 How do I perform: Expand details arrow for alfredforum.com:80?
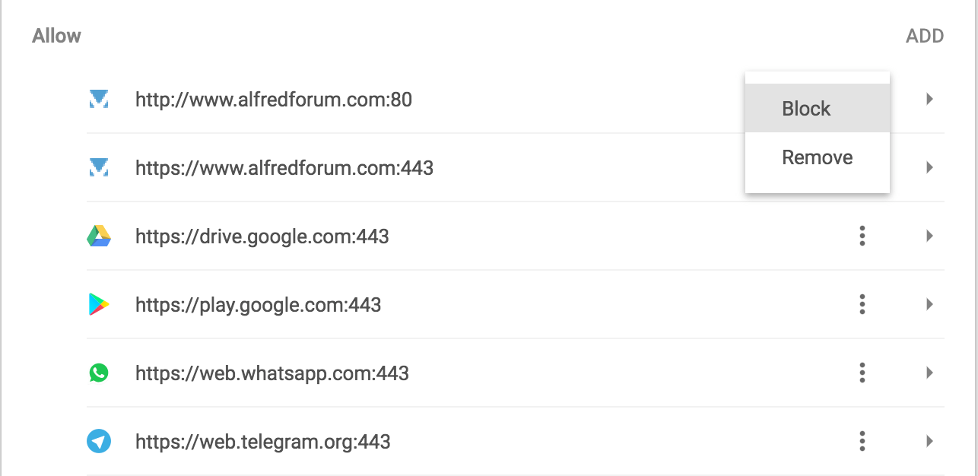[929, 100]
